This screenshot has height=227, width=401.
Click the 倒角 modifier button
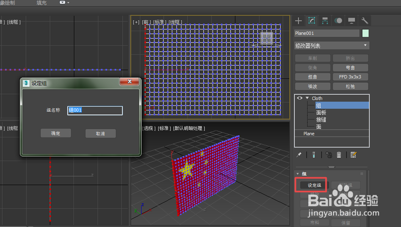[313, 68]
